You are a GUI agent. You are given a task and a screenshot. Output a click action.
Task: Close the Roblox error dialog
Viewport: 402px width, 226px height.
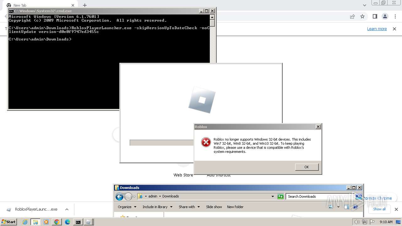(318, 127)
